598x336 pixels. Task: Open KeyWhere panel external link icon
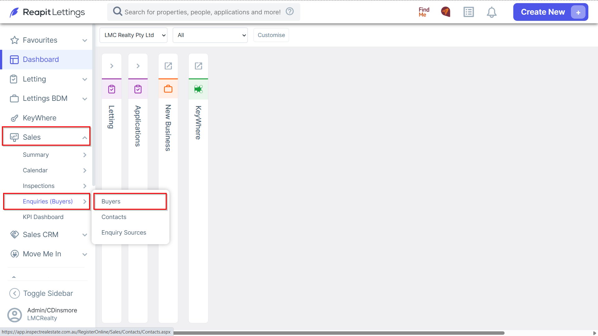point(198,66)
